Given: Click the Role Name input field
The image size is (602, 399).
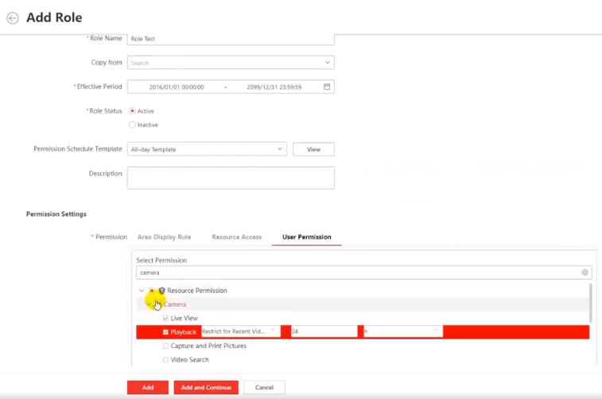Looking at the screenshot, I should [x=231, y=39].
